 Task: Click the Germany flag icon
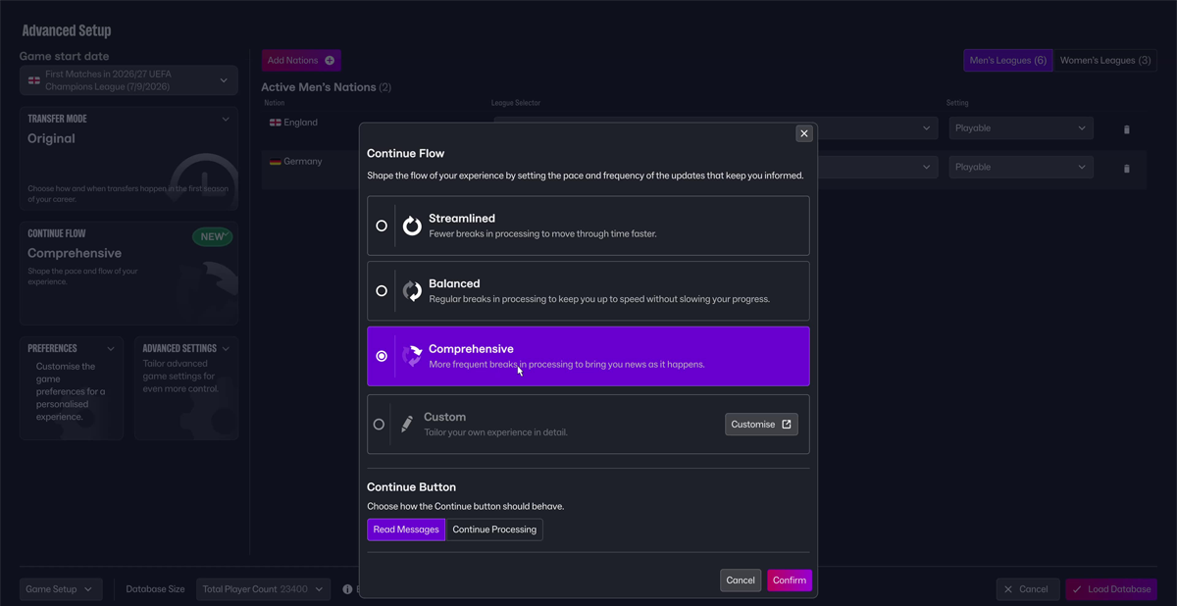tap(275, 162)
